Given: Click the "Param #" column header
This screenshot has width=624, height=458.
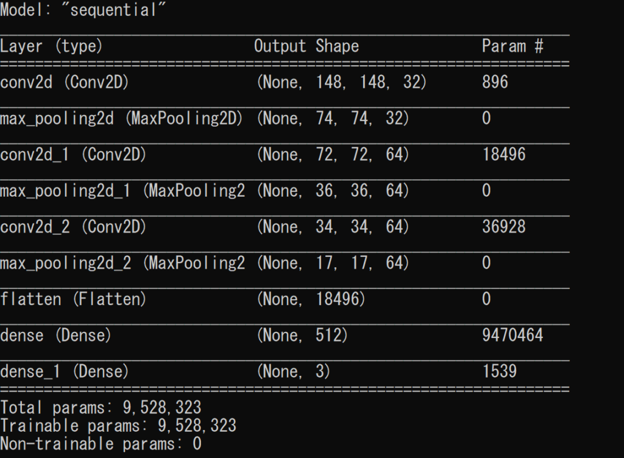Looking at the screenshot, I should pos(512,46).
